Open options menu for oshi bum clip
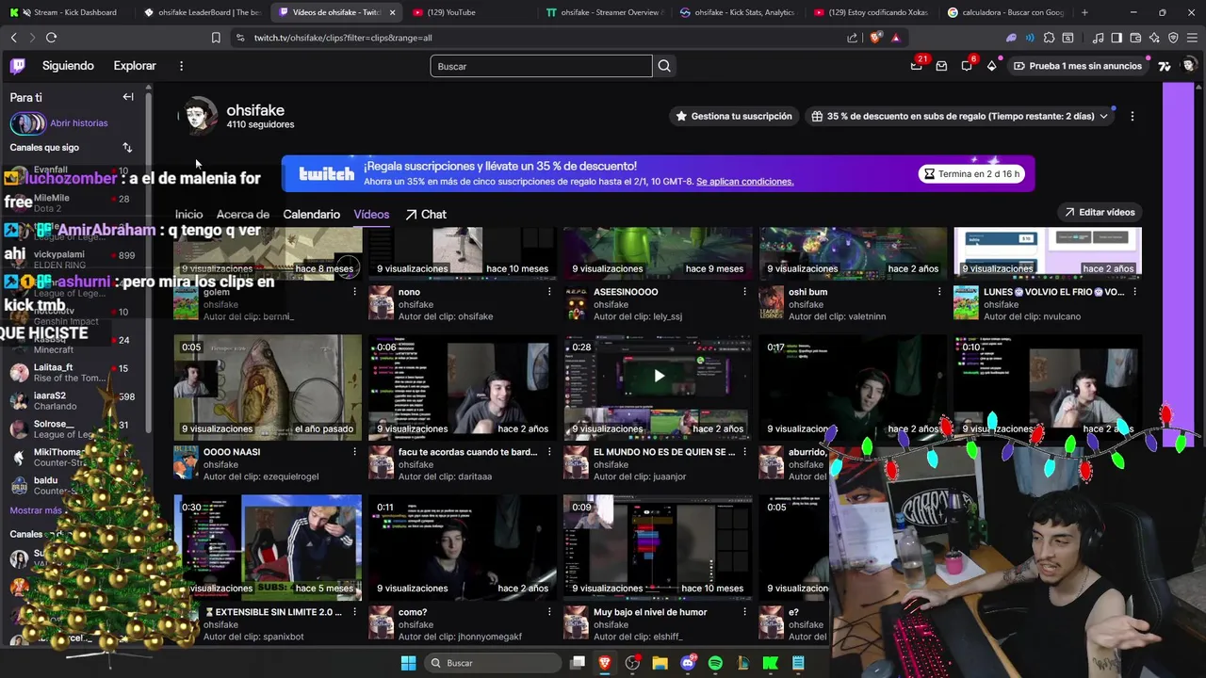 coord(939,292)
